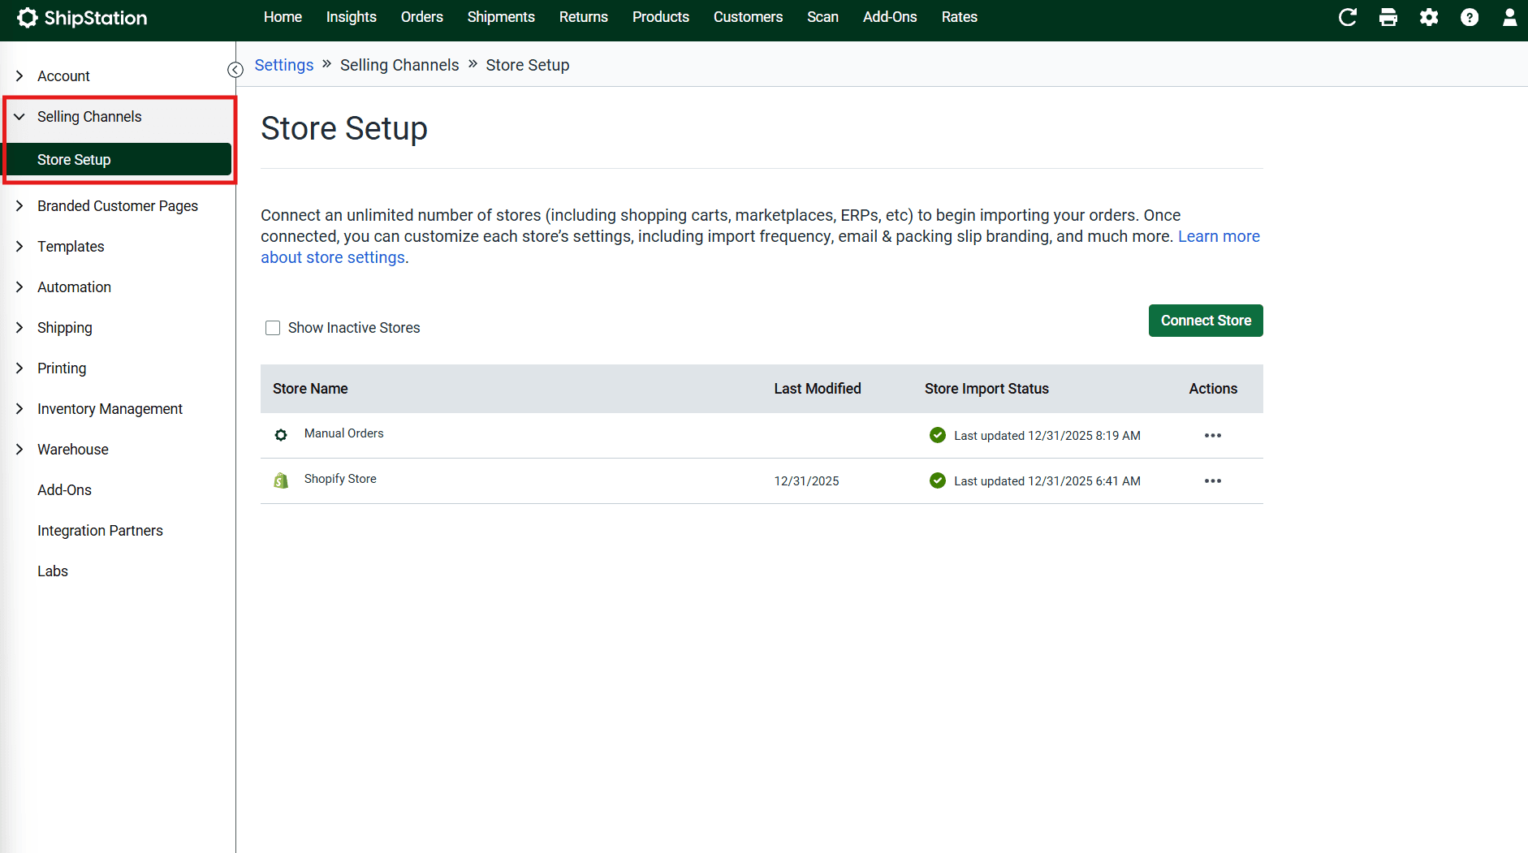Follow Settings breadcrumb link
Viewport: 1528px width, 853px height.
pyautogui.click(x=284, y=65)
